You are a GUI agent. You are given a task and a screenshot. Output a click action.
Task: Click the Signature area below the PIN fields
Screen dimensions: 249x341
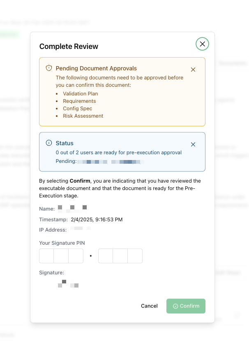68,283
